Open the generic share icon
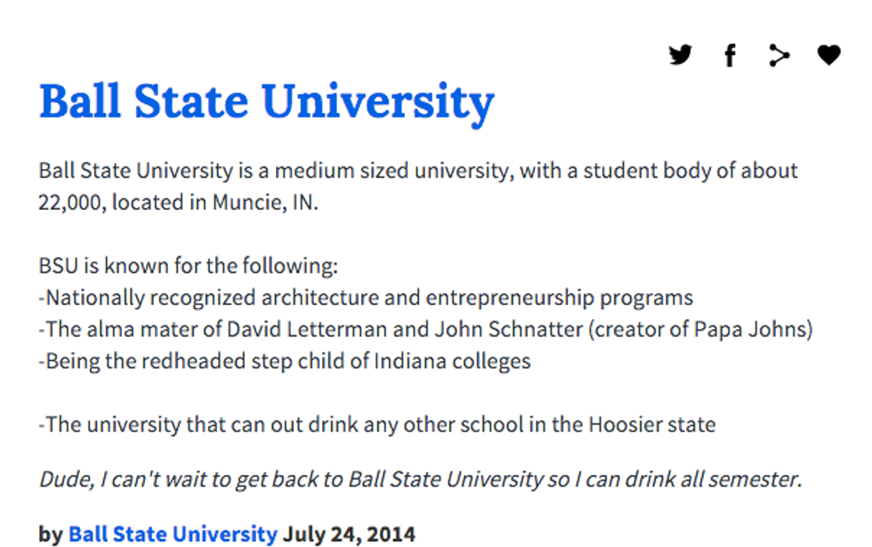Viewport: 872px width, 547px height. tap(779, 56)
